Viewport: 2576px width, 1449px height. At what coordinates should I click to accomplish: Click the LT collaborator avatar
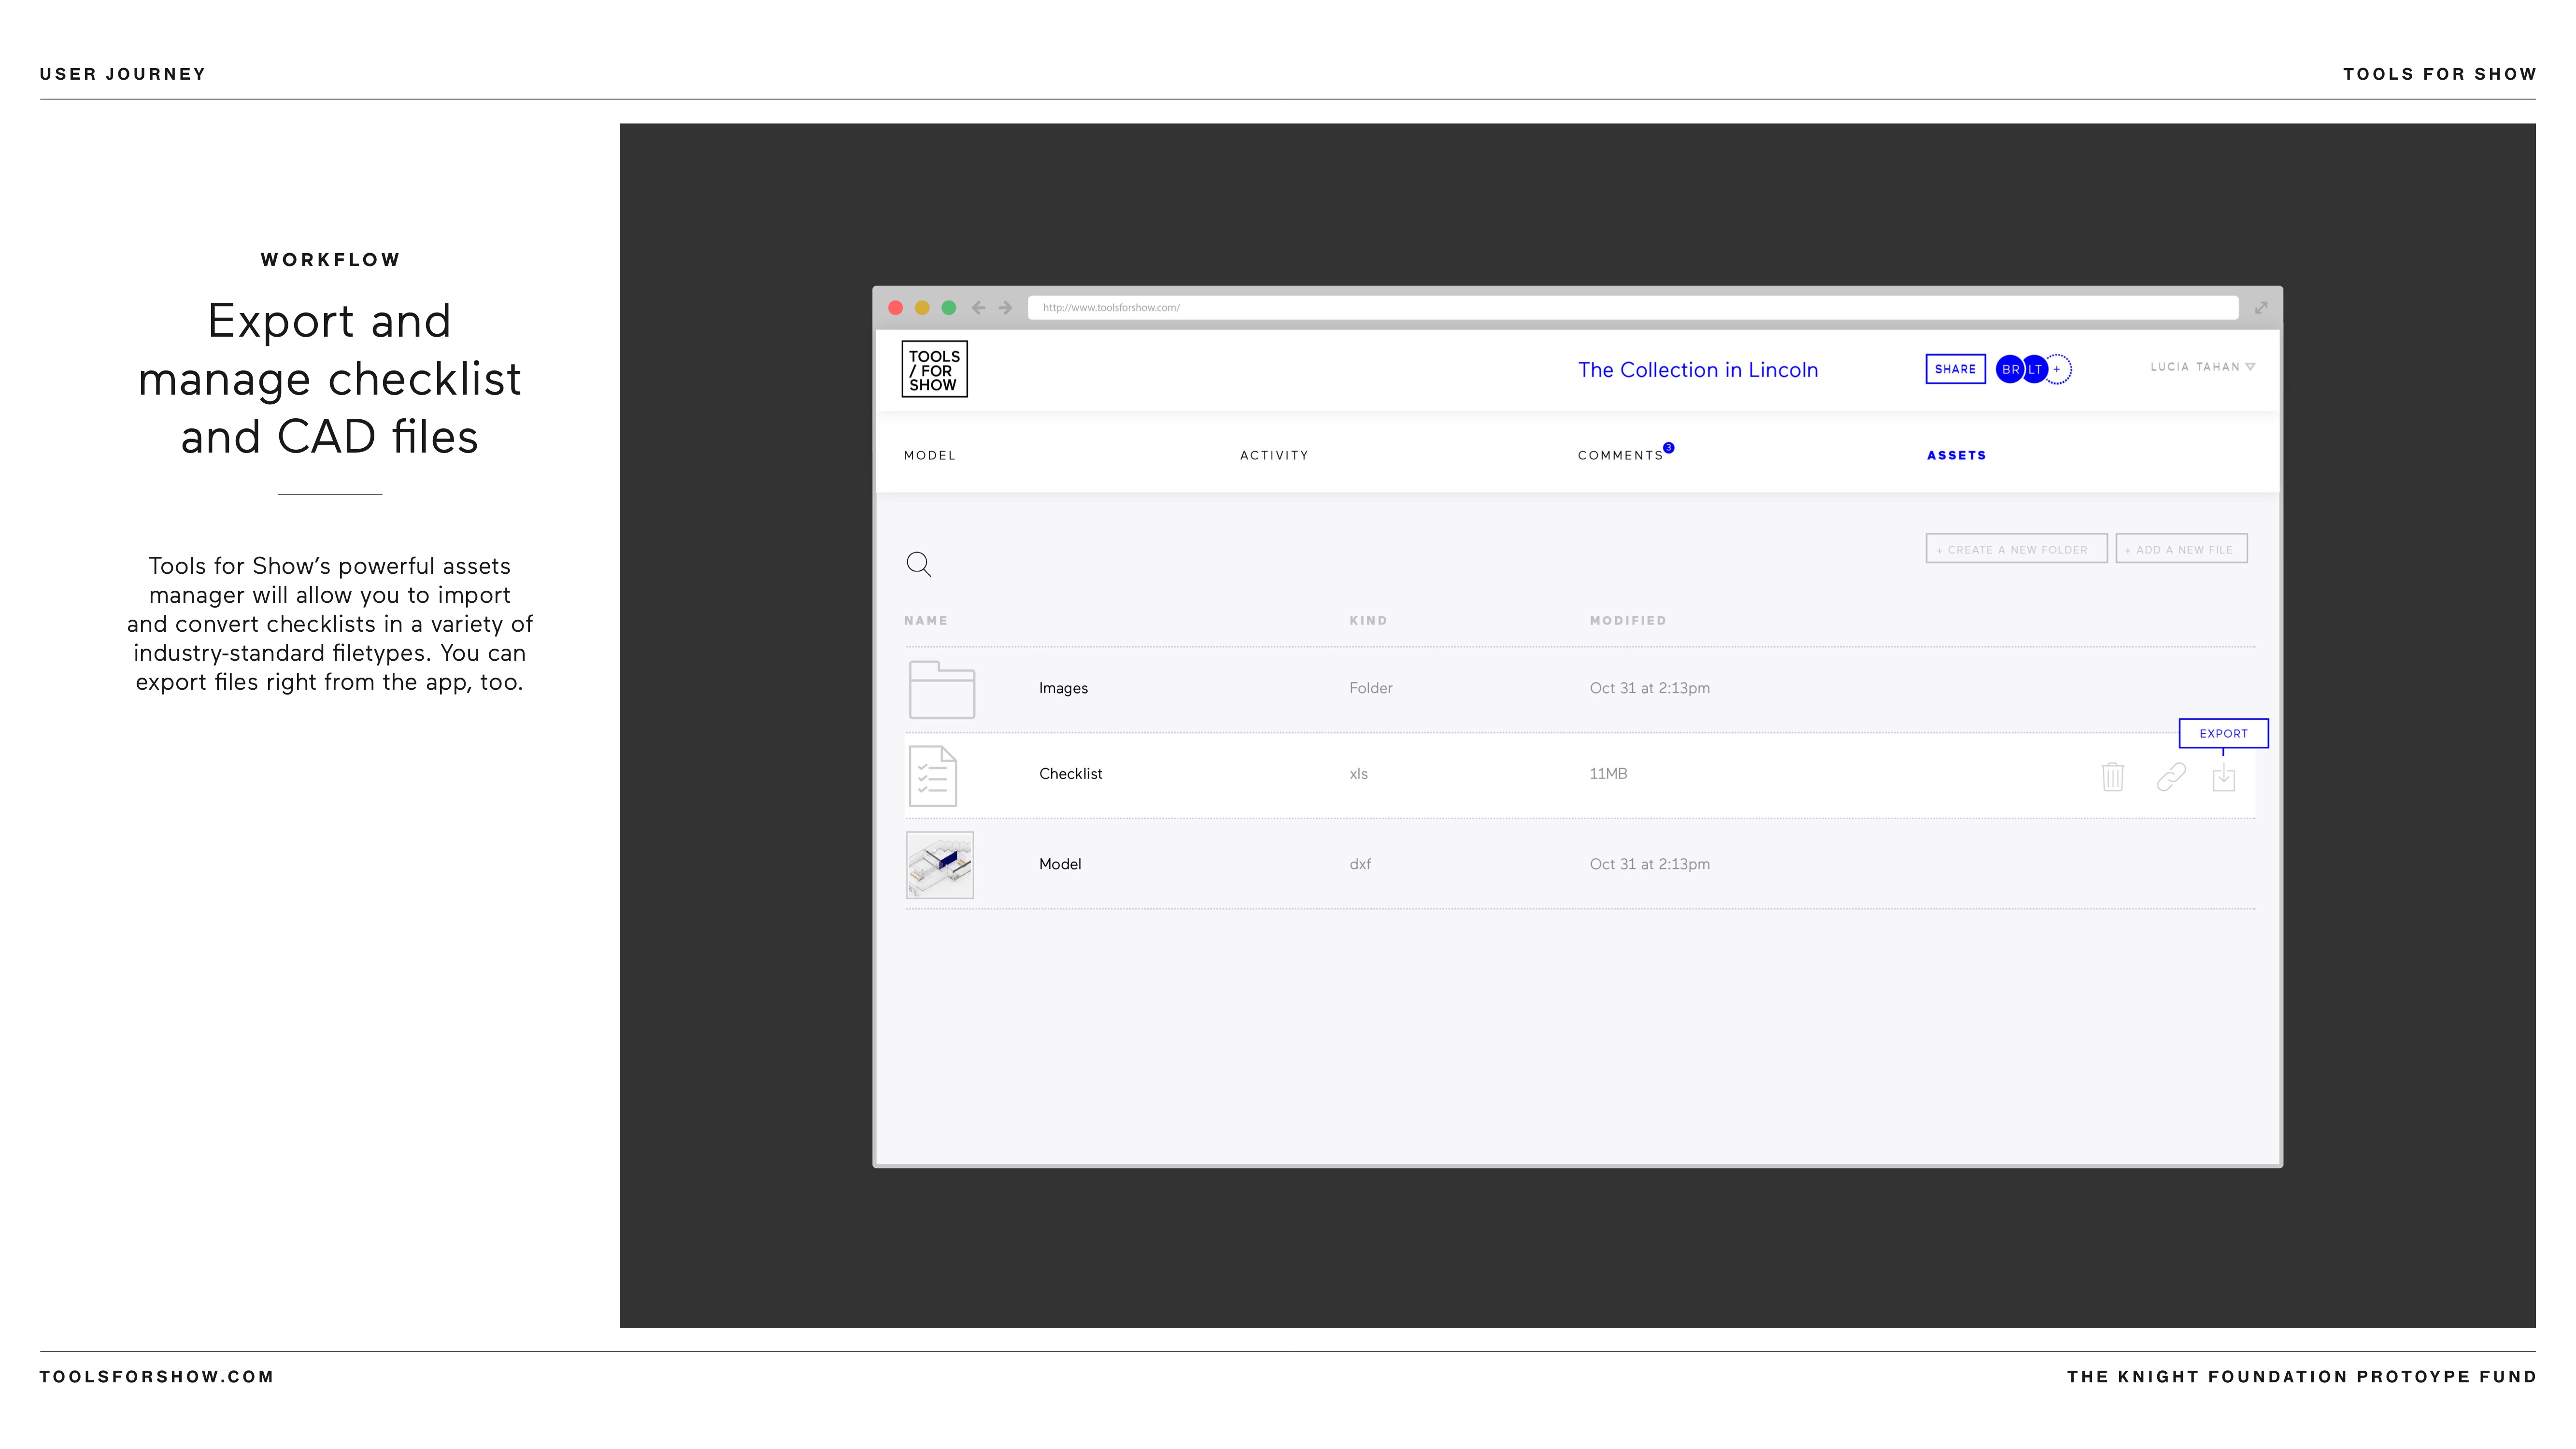2035,369
